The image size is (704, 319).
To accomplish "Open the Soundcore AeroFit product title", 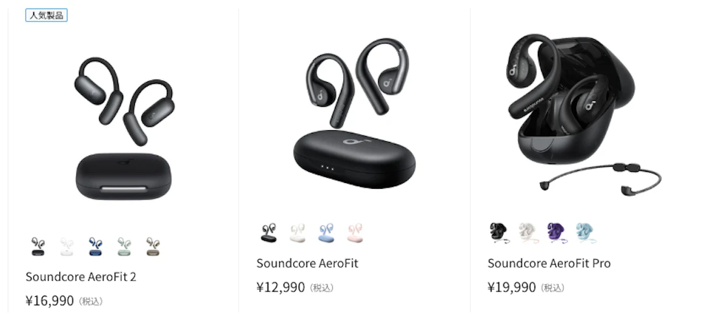I will pyautogui.click(x=307, y=264).
